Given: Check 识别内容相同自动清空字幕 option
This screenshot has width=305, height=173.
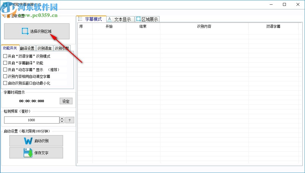Looking at the screenshot, I should (x=5, y=76).
